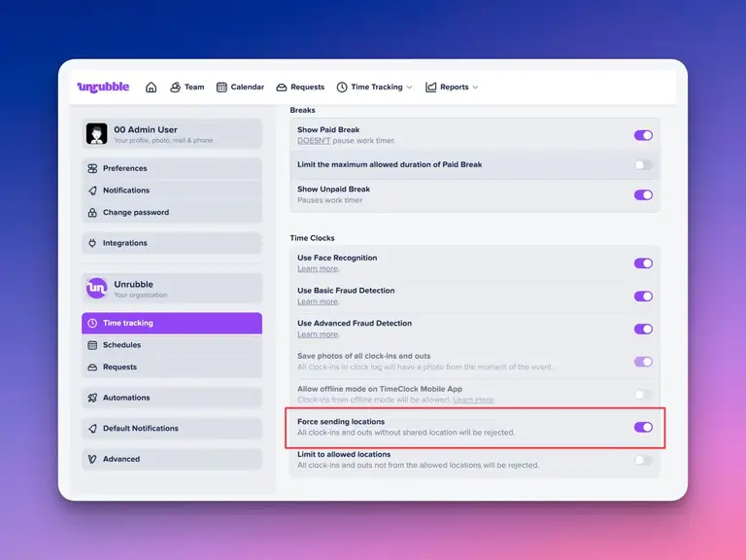Open the Calendar page from navbar
The height and width of the screenshot is (560, 746).
(240, 87)
